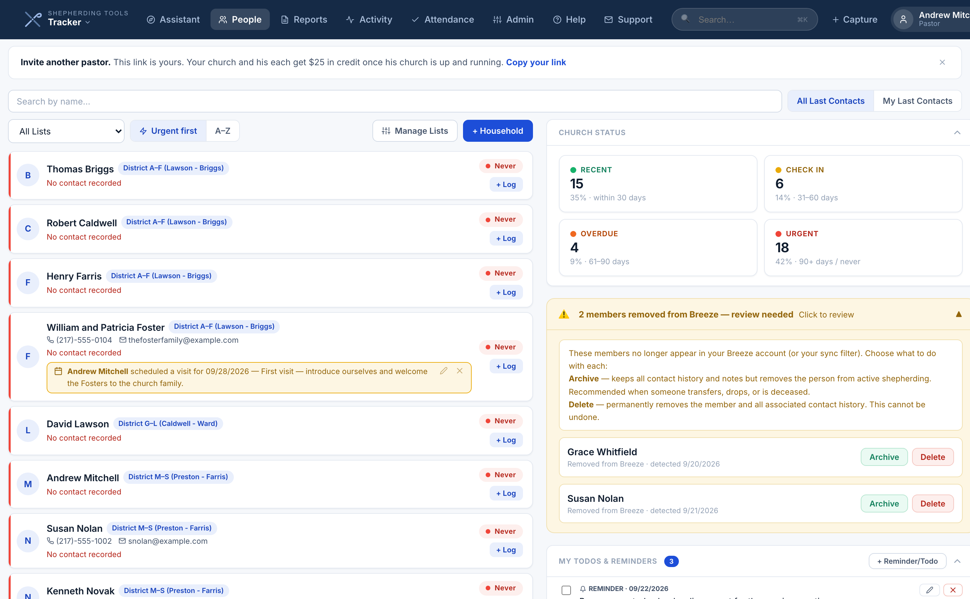Log a contact for Andrew Mitchell
This screenshot has height=599, width=970.
tap(506, 493)
